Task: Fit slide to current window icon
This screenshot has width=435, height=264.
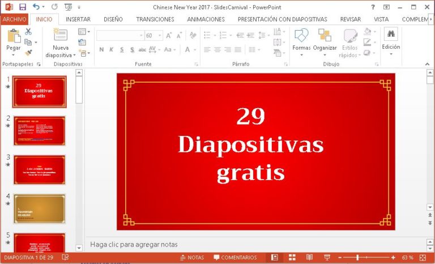Action: tap(423, 258)
